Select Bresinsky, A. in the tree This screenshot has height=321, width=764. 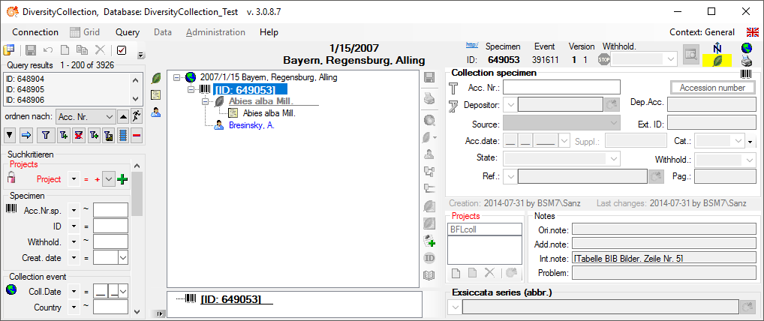click(x=251, y=125)
